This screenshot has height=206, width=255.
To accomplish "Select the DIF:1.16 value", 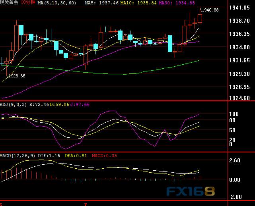I will tap(49, 156).
